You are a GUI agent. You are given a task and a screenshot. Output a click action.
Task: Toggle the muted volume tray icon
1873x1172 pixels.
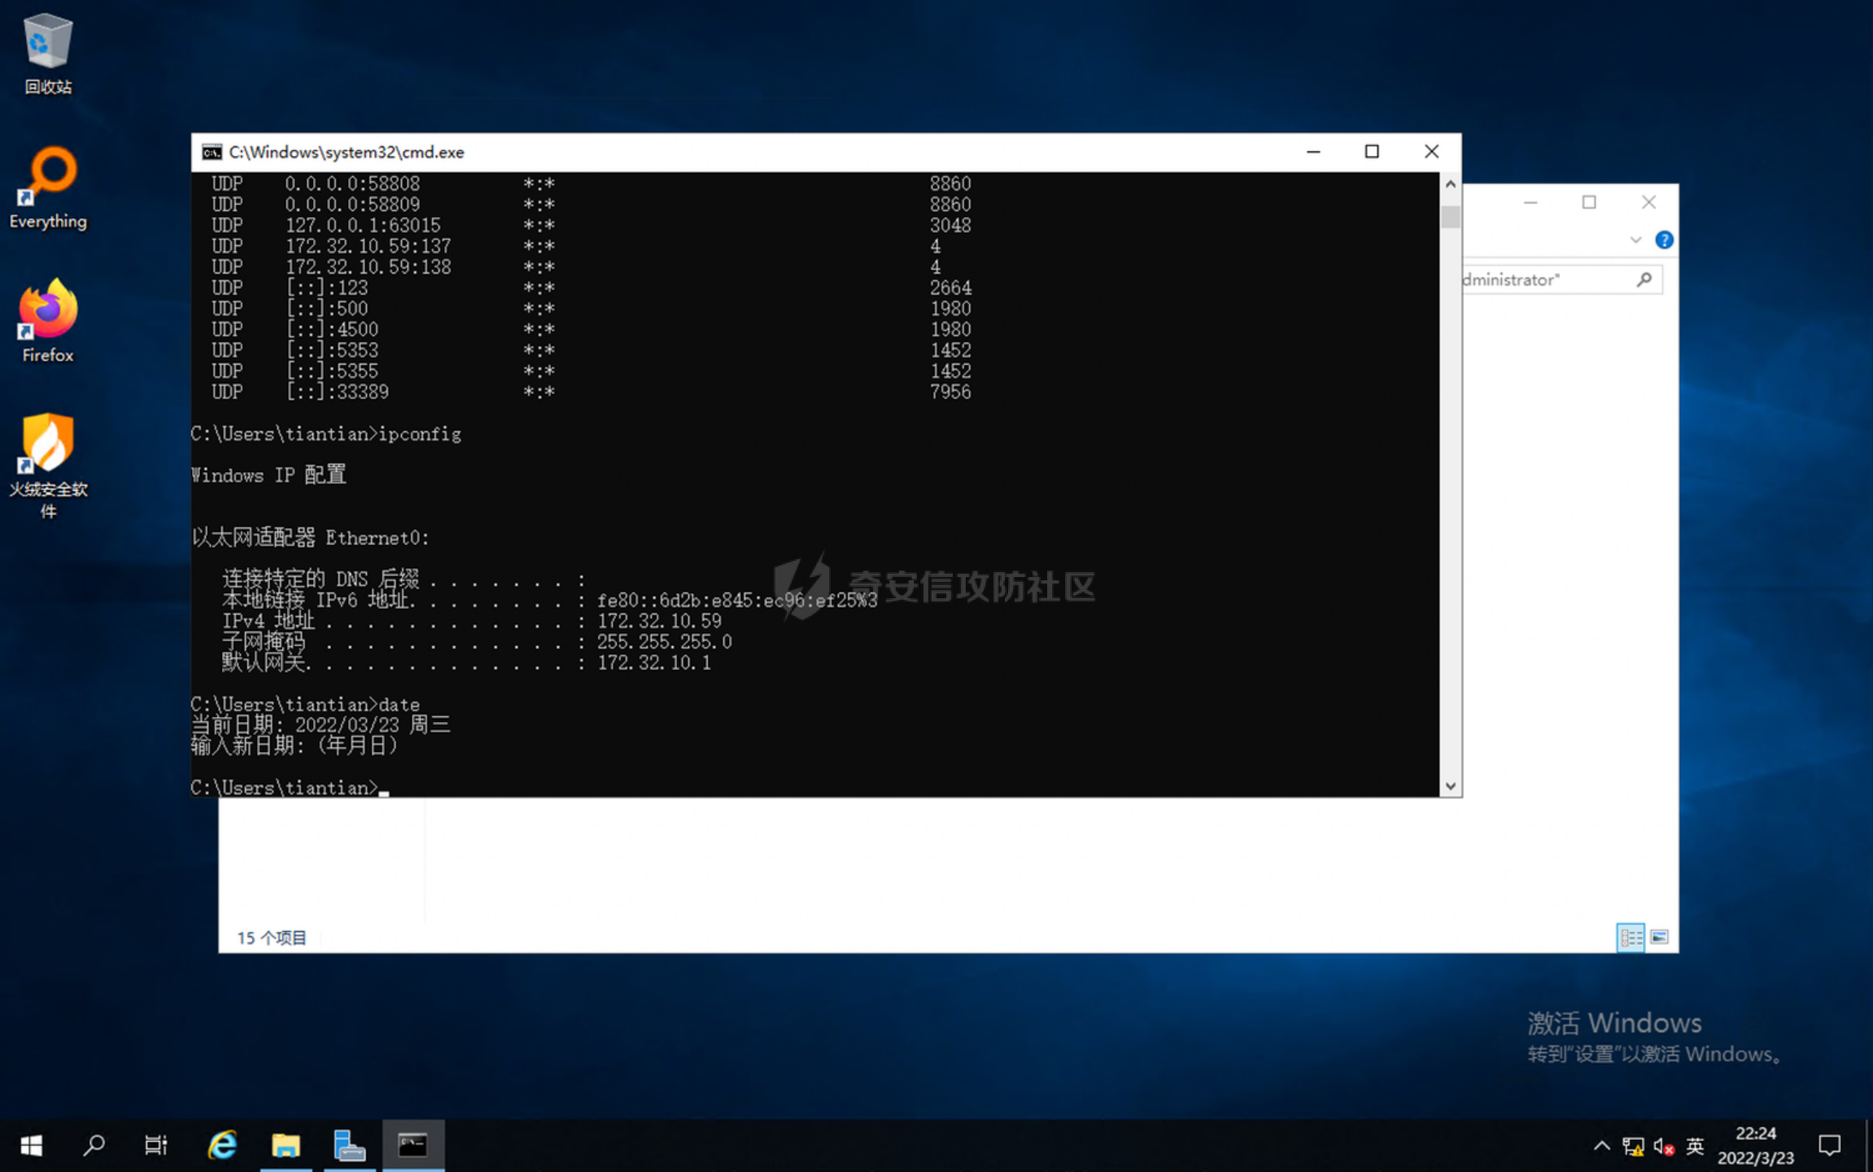point(1663,1146)
